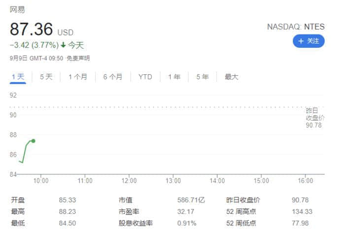This screenshot has width=345, height=239.
Task: Click the 网易 company name
Action: (x=17, y=9)
